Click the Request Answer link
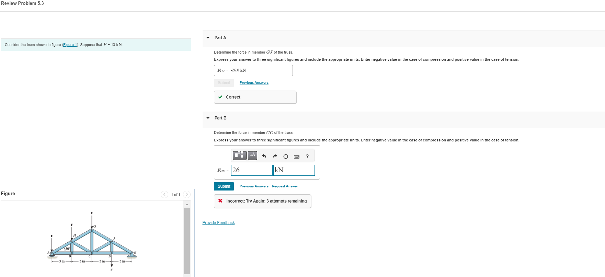Viewport: 605px width, 277px height. tap(285, 186)
